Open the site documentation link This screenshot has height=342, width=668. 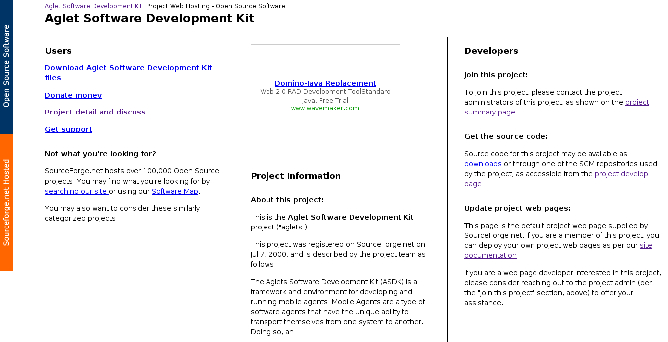pyautogui.click(x=558, y=250)
